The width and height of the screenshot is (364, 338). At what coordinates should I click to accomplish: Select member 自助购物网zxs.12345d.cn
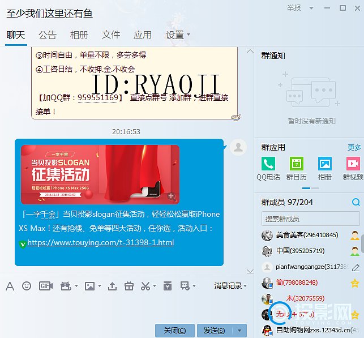click(318, 330)
